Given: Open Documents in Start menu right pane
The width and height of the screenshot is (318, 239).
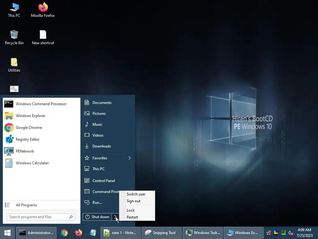Looking at the screenshot, I should pos(108,102).
